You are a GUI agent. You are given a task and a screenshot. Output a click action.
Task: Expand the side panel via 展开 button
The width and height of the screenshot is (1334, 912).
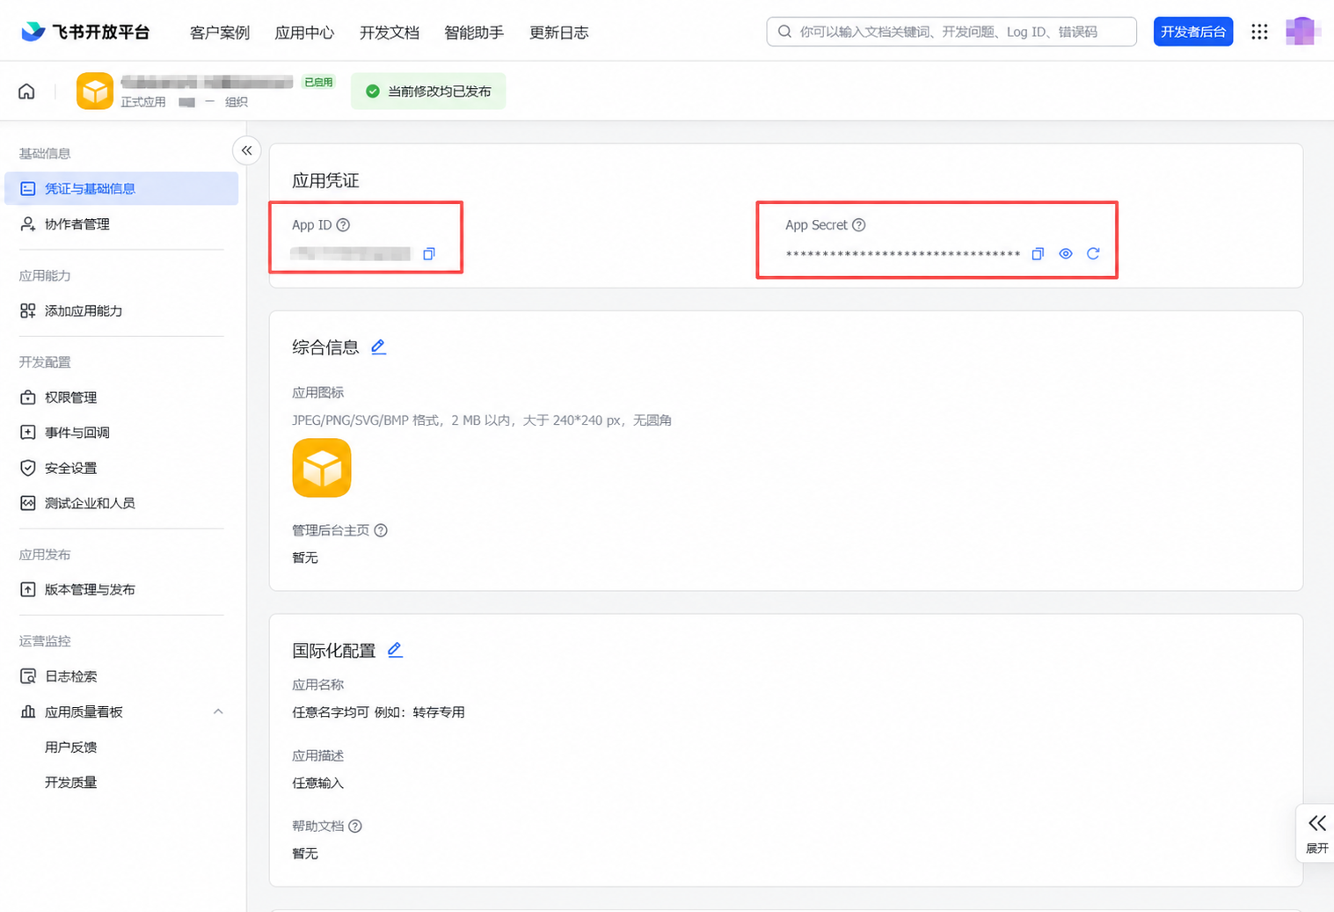tap(1316, 833)
